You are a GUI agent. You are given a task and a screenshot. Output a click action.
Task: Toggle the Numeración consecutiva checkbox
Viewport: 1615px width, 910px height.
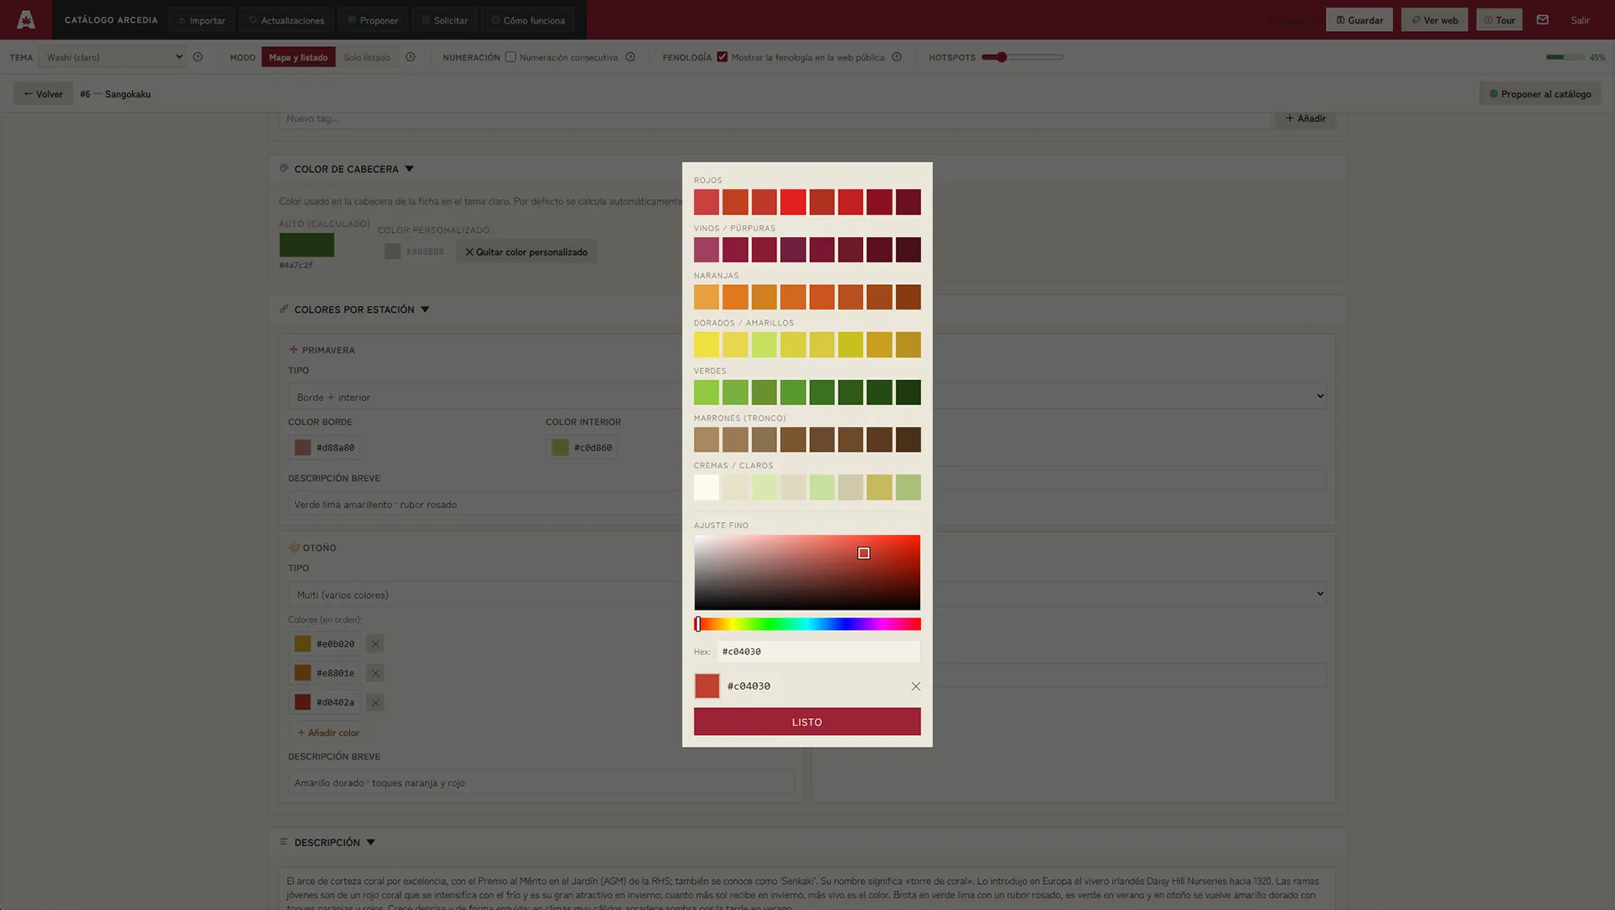511,57
